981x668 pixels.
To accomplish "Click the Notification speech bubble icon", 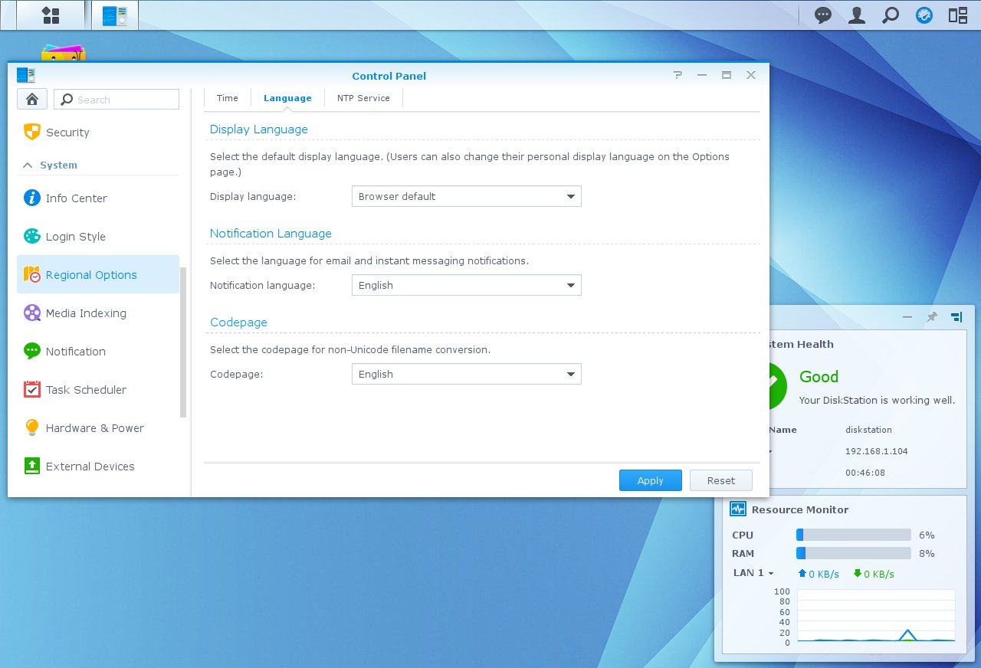I will coord(31,351).
